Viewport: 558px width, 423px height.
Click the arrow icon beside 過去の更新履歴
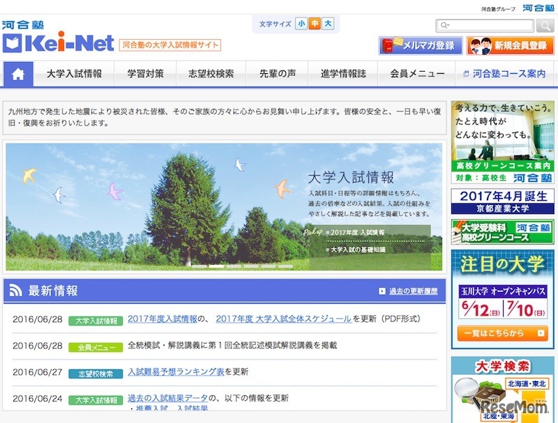point(382,291)
